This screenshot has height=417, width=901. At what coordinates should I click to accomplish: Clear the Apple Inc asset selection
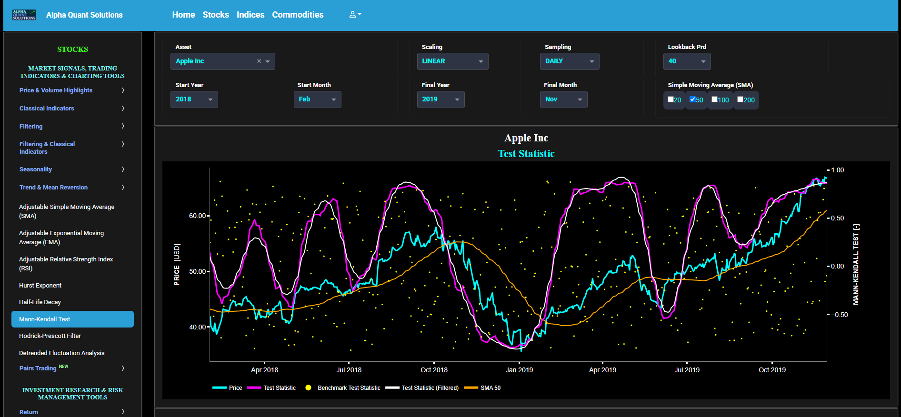tap(259, 61)
